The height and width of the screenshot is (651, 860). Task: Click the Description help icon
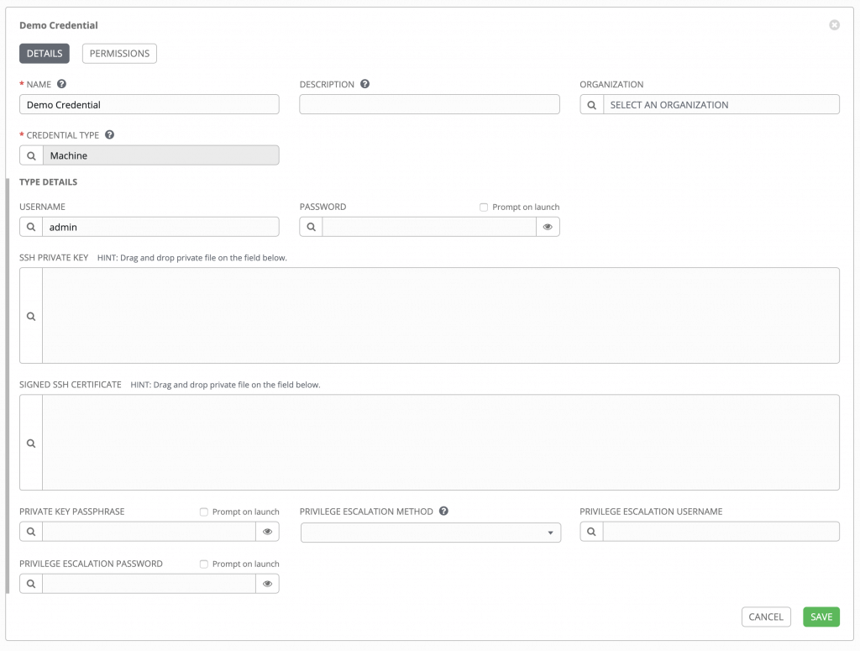tap(364, 84)
